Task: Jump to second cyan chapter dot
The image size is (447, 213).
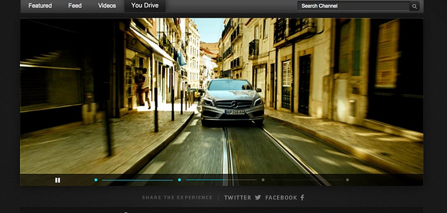Action: click(x=179, y=180)
